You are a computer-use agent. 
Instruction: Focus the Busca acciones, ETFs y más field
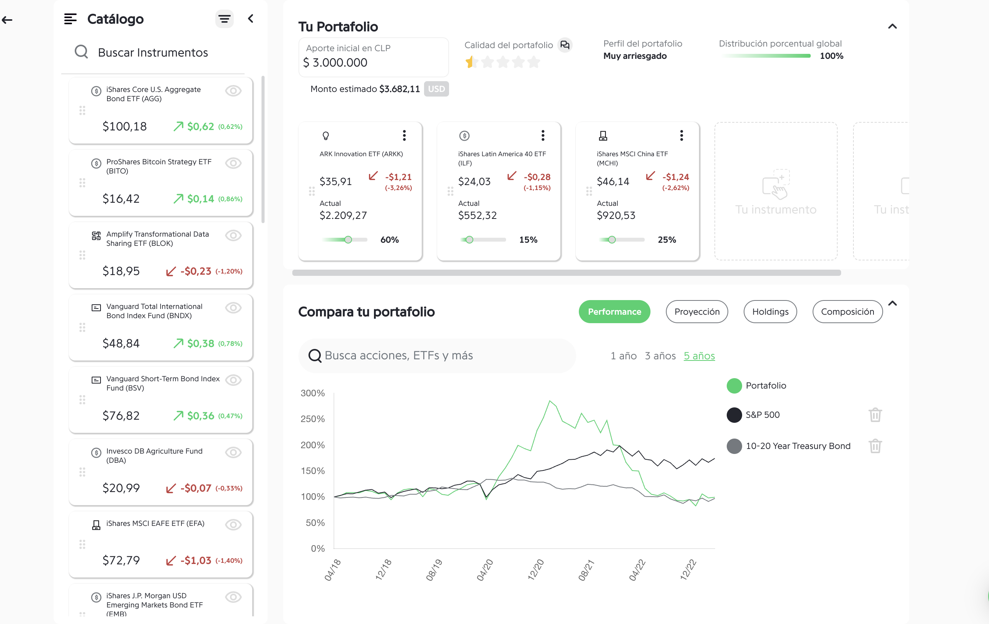(437, 355)
